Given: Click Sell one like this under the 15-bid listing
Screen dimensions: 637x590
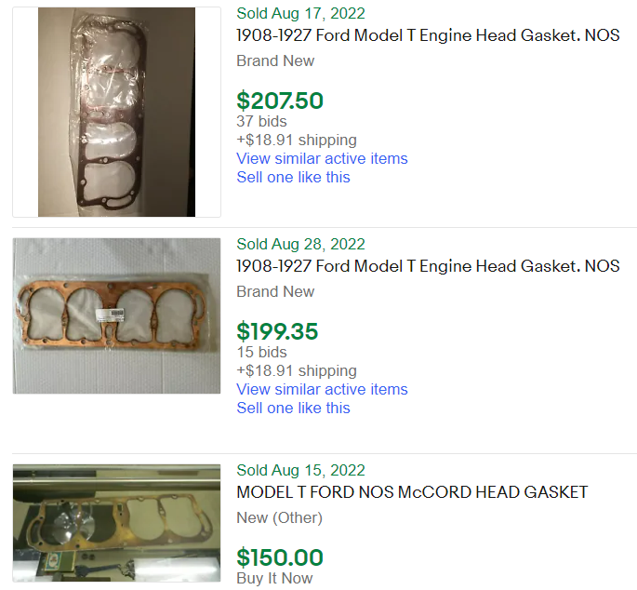Looking at the screenshot, I should click(x=293, y=408).
